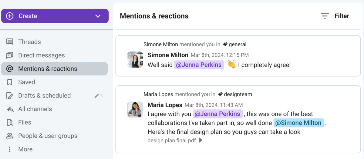This screenshot has width=364, height=159.
Task: Open design plan final.pdf file name
Action: (x=172, y=141)
